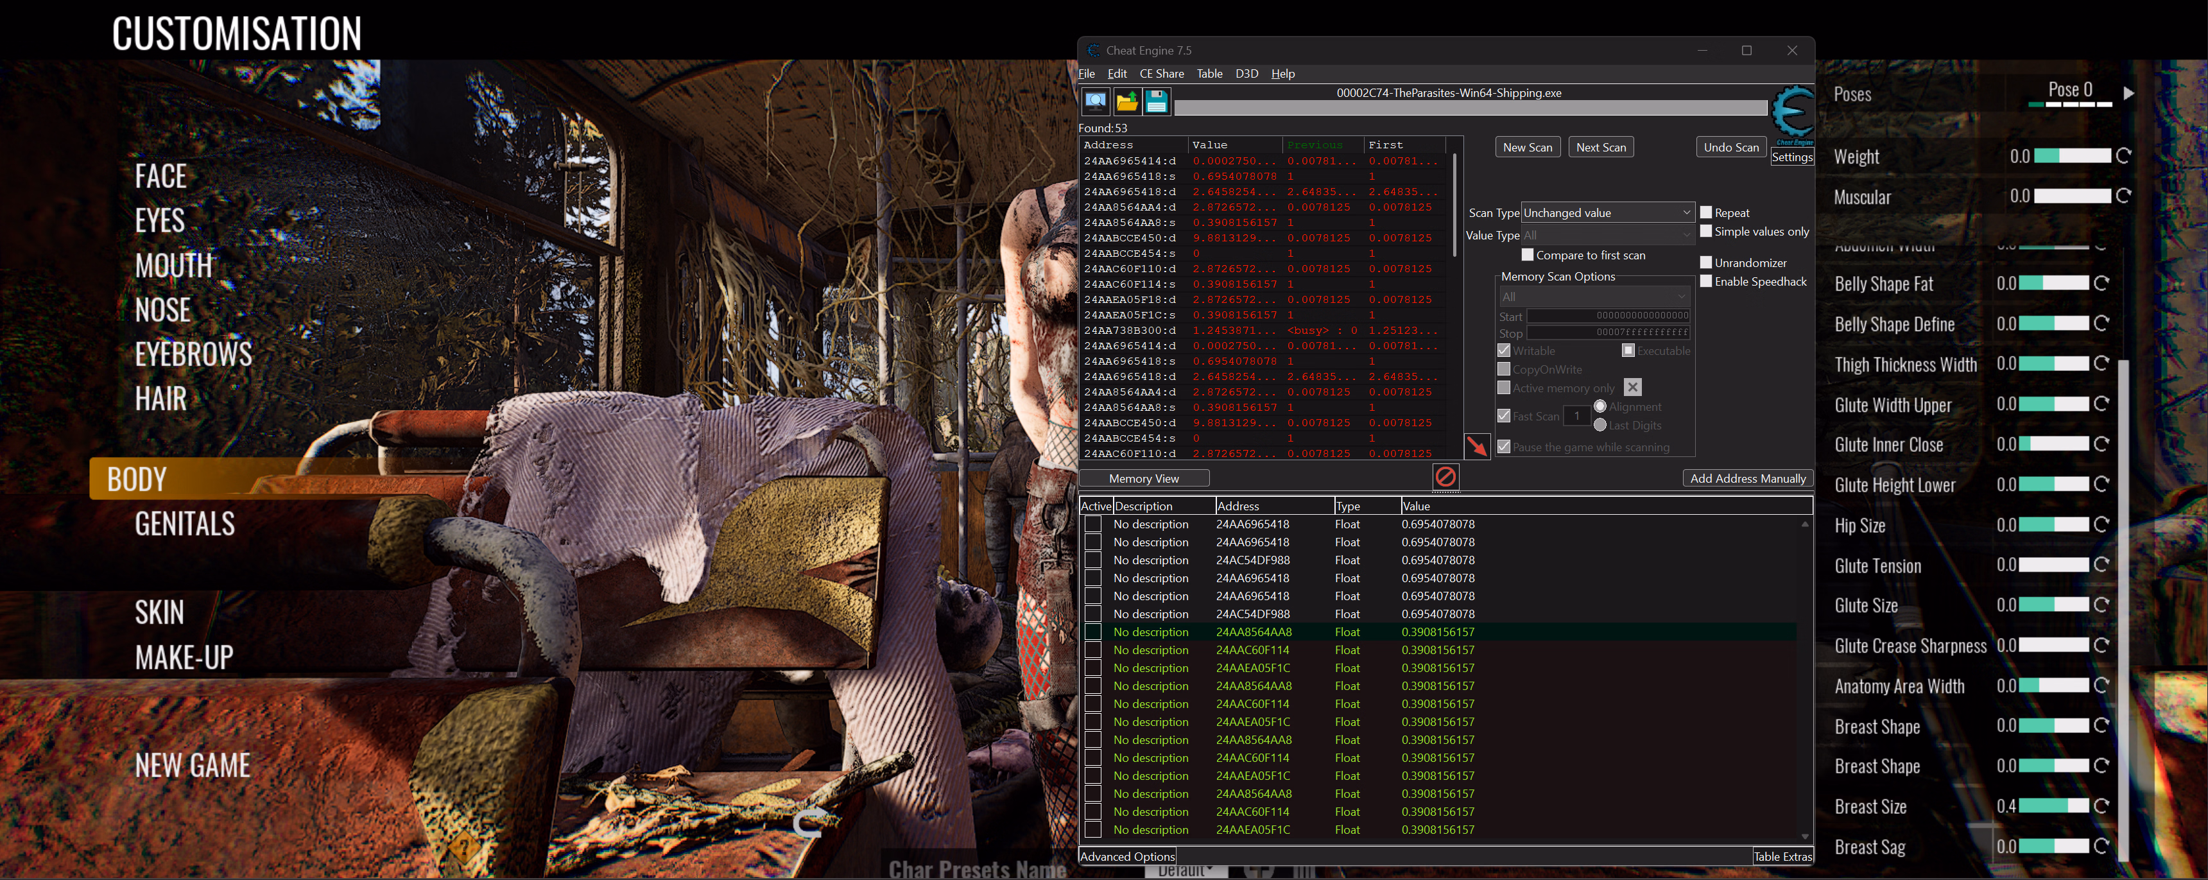Click the Cheat Engine logo icon
The width and height of the screenshot is (2208, 880).
click(x=1792, y=114)
